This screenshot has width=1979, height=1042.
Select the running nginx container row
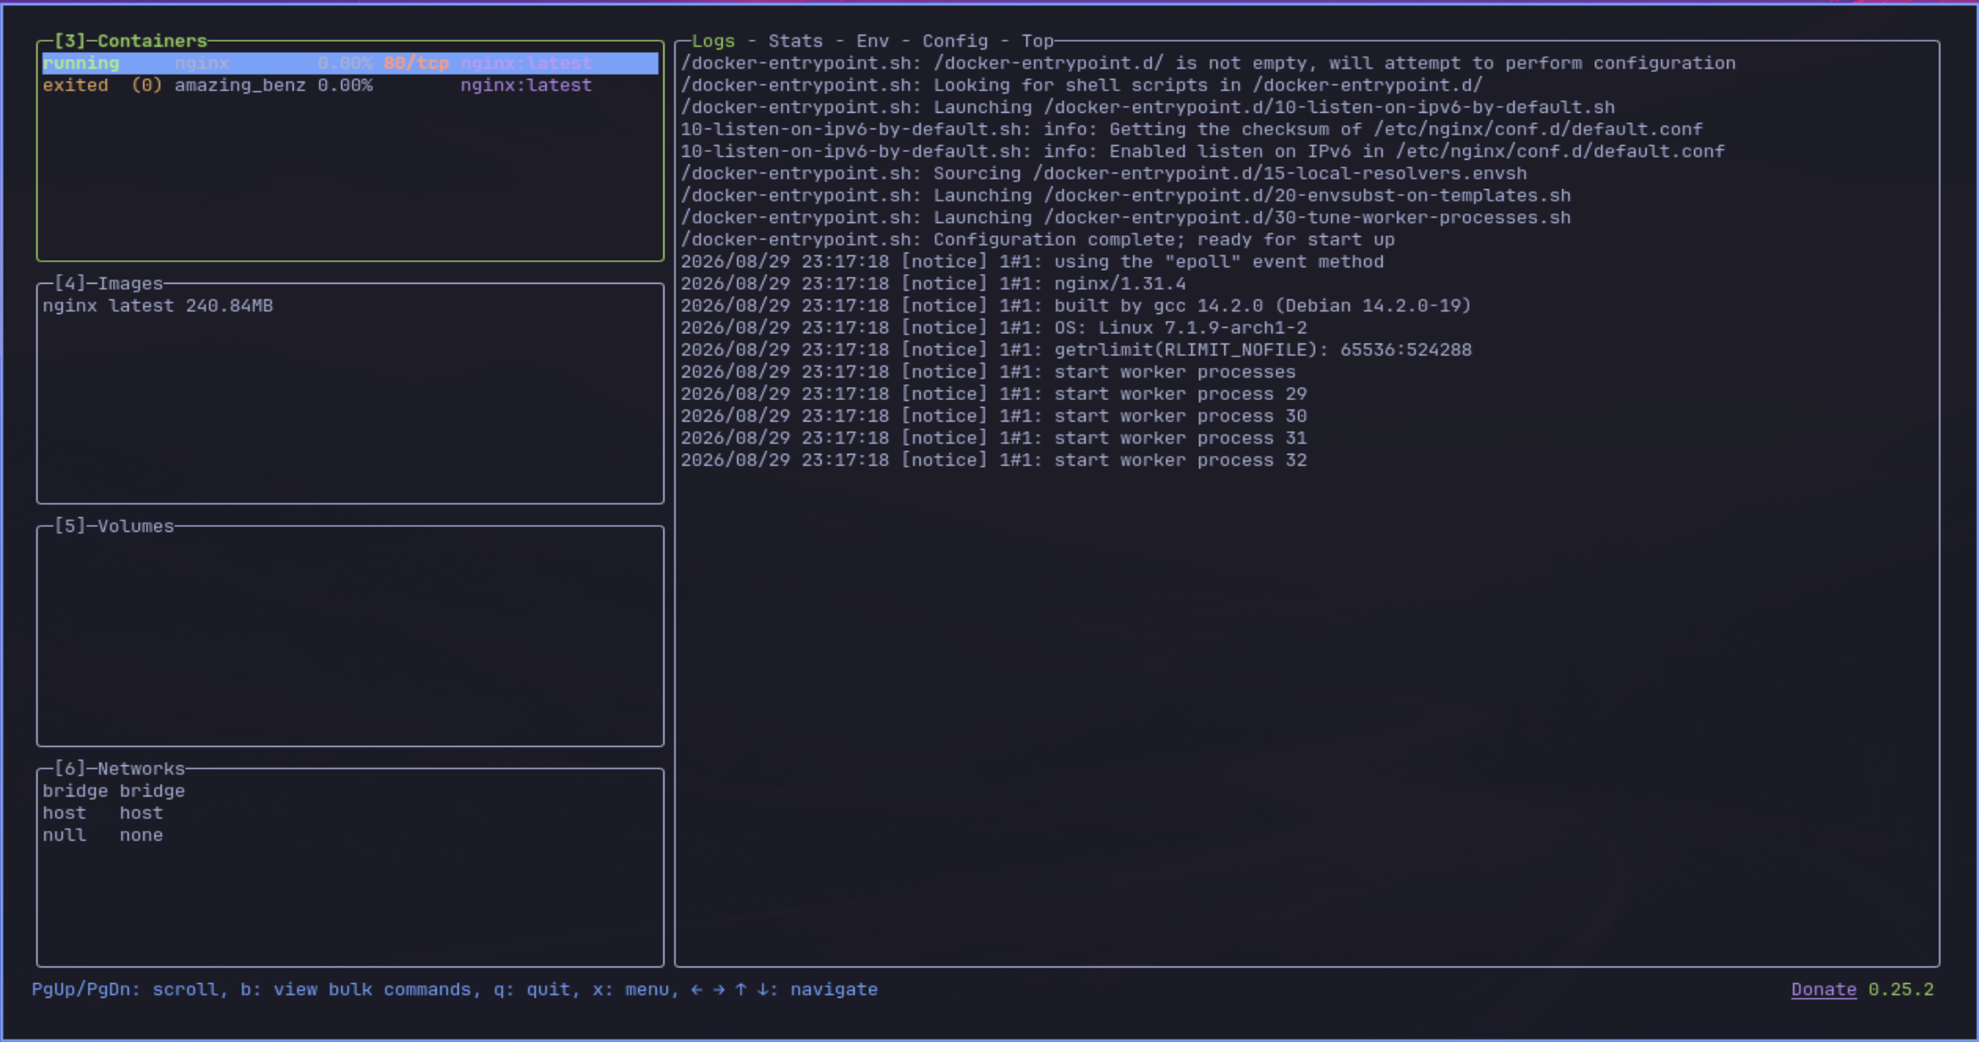coord(350,63)
